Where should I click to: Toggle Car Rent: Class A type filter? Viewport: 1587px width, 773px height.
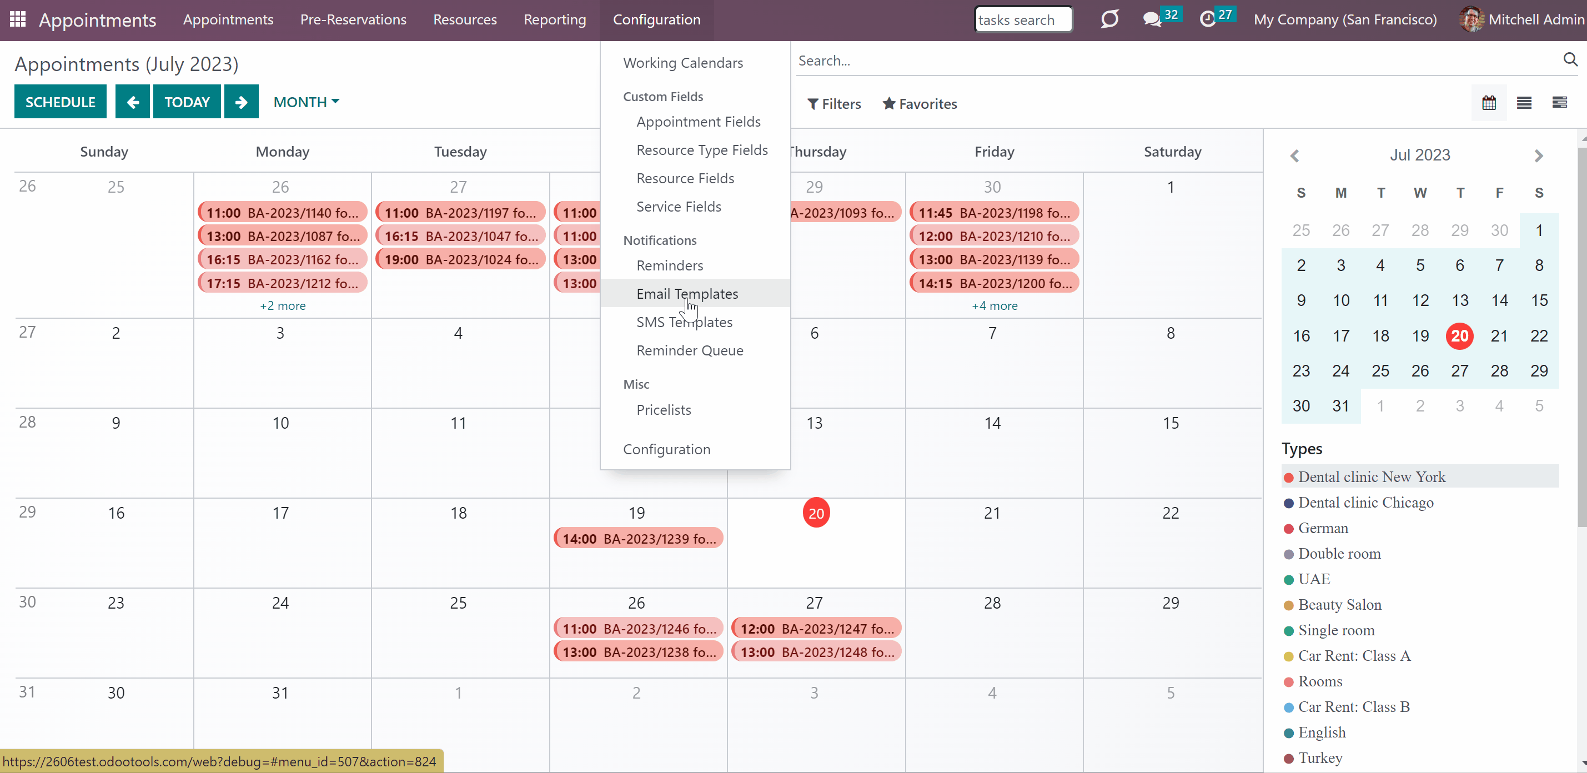[1419, 655]
